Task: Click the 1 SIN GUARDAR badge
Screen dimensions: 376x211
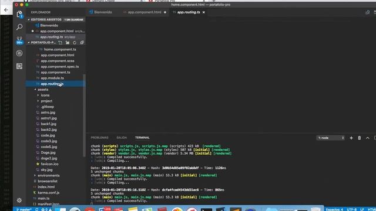Action: coord(73,19)
